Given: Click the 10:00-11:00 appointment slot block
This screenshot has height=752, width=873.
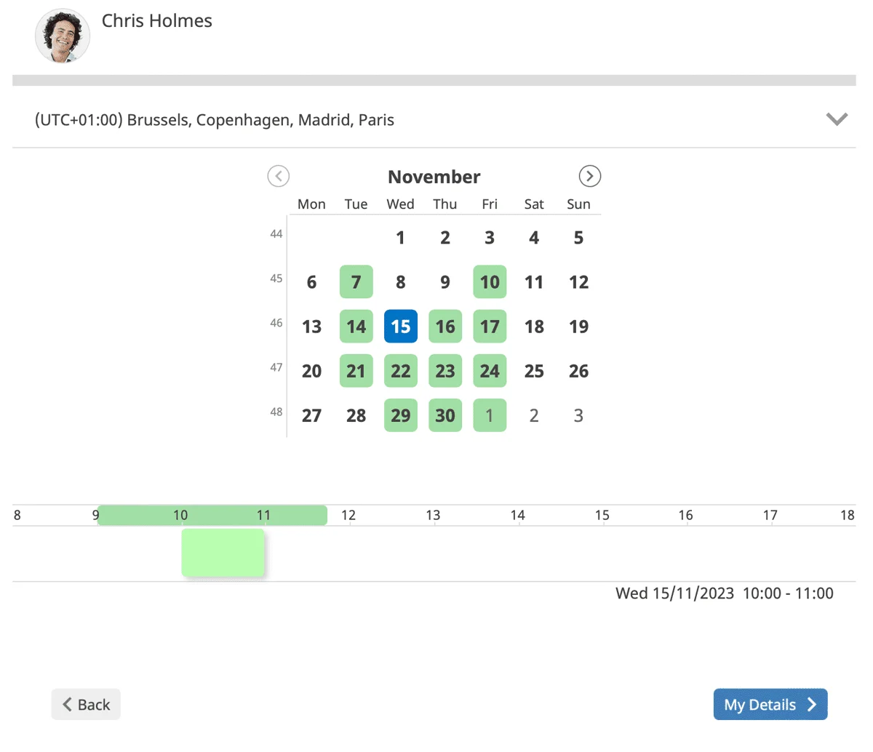Looking at the screenshot, I should [223, 553].
